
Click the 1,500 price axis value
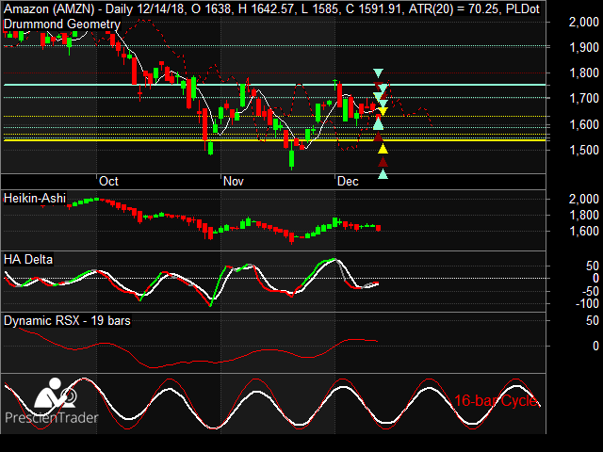(x=584, y=151)
